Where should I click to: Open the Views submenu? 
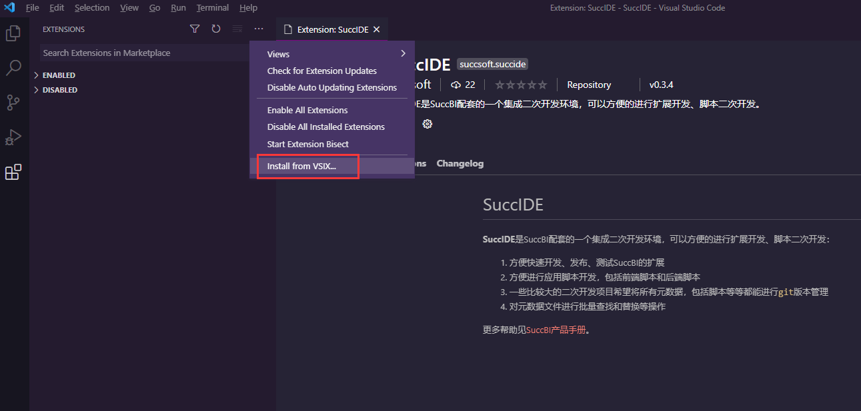pyautogui.click(x=332, y=54)
